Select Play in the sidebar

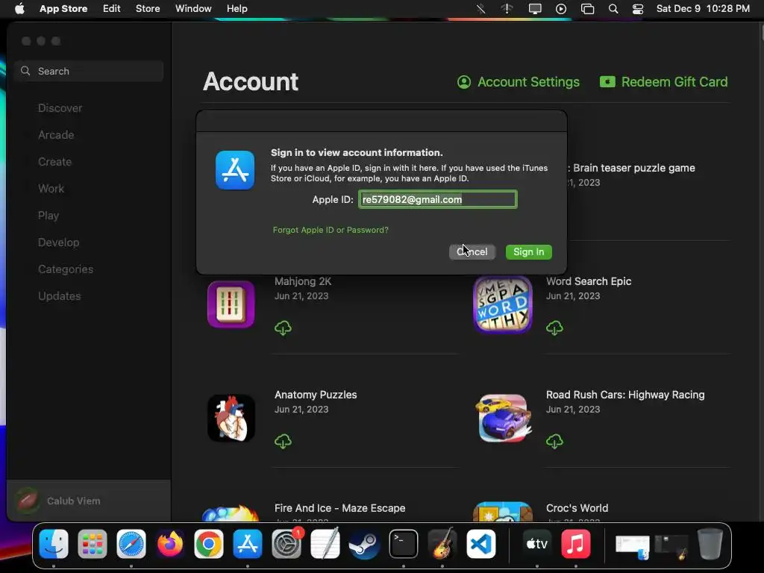48,216
